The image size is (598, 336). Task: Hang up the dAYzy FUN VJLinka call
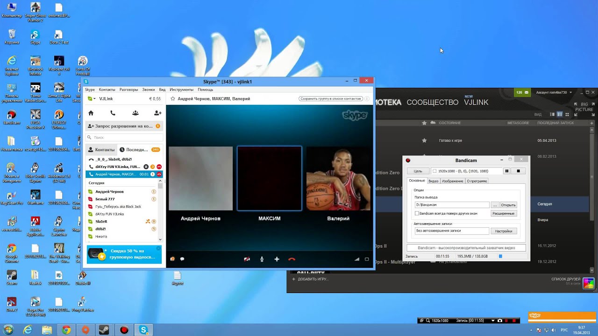click(159, 167)
